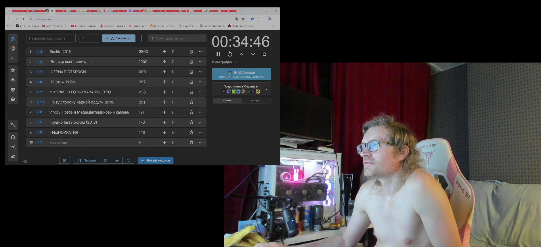Increase timer with the up chevron
The height and width of the screenshot is (247, 541).
[242, 54]
